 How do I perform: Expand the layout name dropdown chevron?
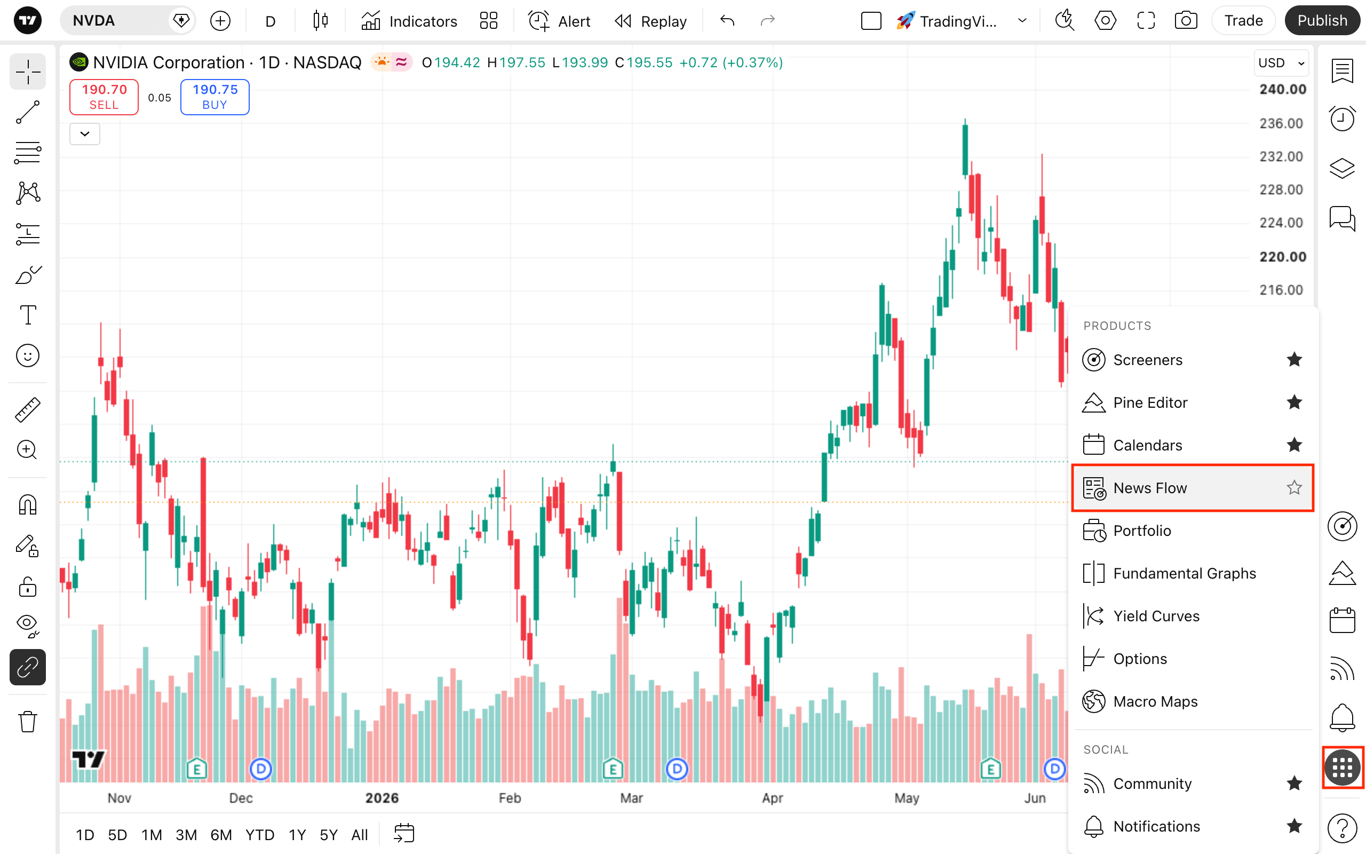(1022, 21)
